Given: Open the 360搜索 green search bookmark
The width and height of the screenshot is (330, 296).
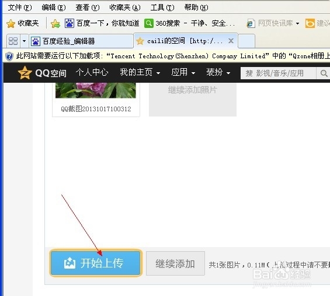Looking at the screenshot, I should point(148,23).
